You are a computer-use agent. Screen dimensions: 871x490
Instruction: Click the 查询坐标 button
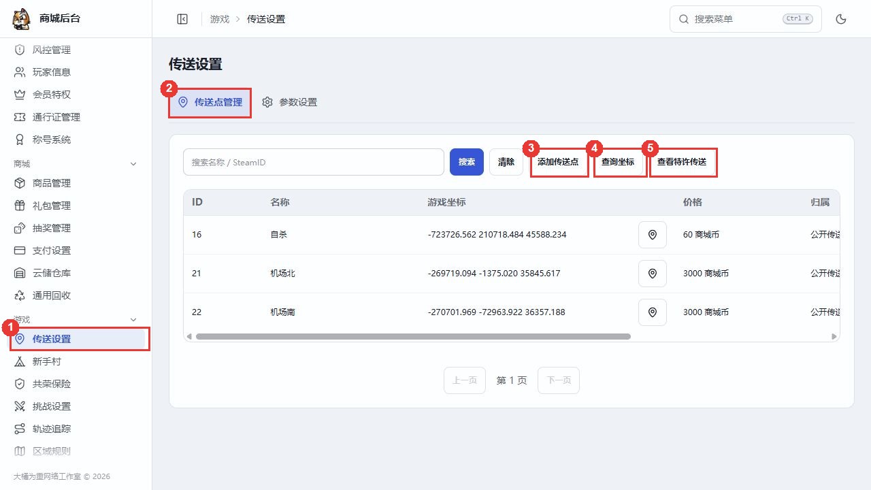click(x=619, y=163)
